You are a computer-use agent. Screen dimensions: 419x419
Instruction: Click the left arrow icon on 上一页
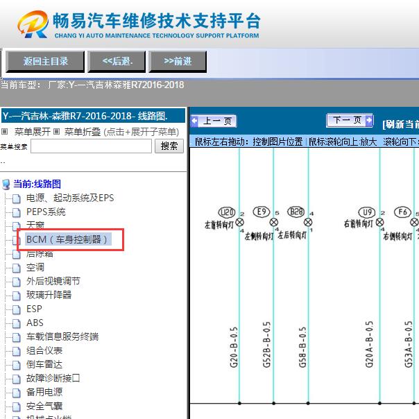click(195, 121)
